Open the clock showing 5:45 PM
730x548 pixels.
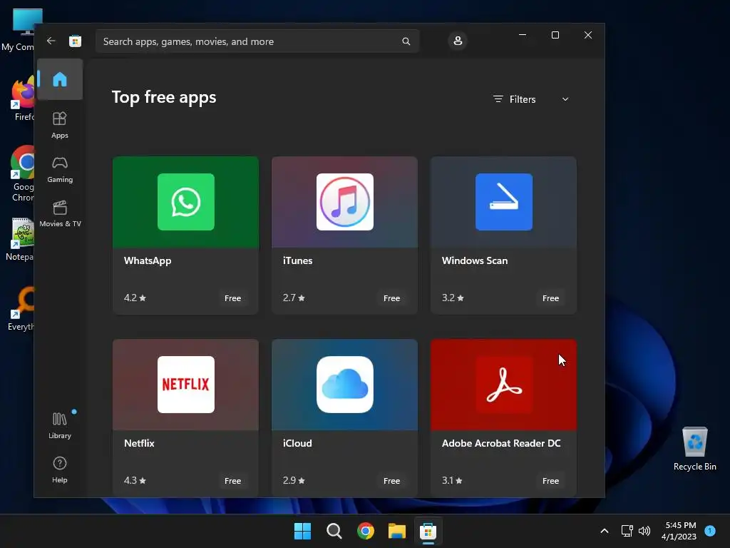coord(679,531)
